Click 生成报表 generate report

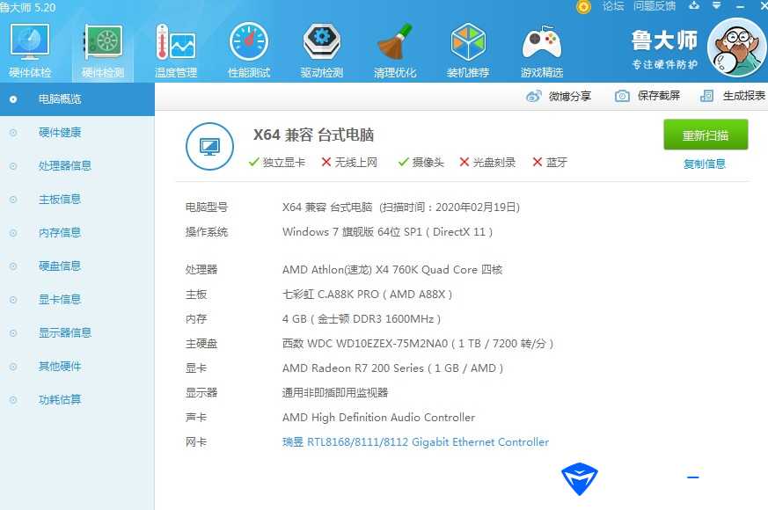coord(732,96)
